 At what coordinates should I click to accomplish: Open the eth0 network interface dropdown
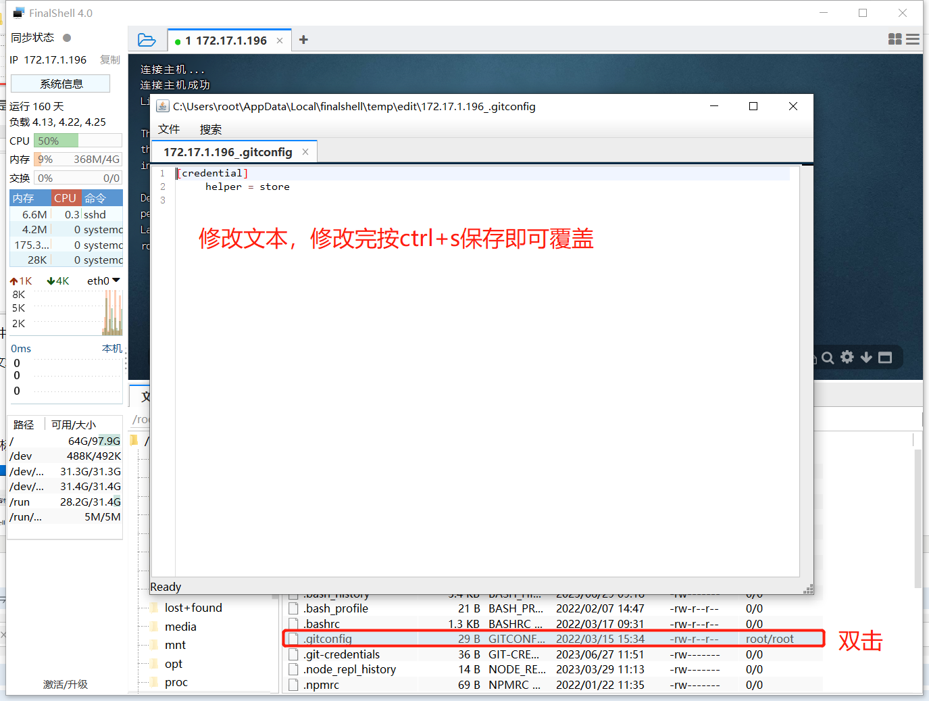(103, 281)
